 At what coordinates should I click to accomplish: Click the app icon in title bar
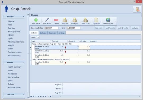click(x=3, y=2)
